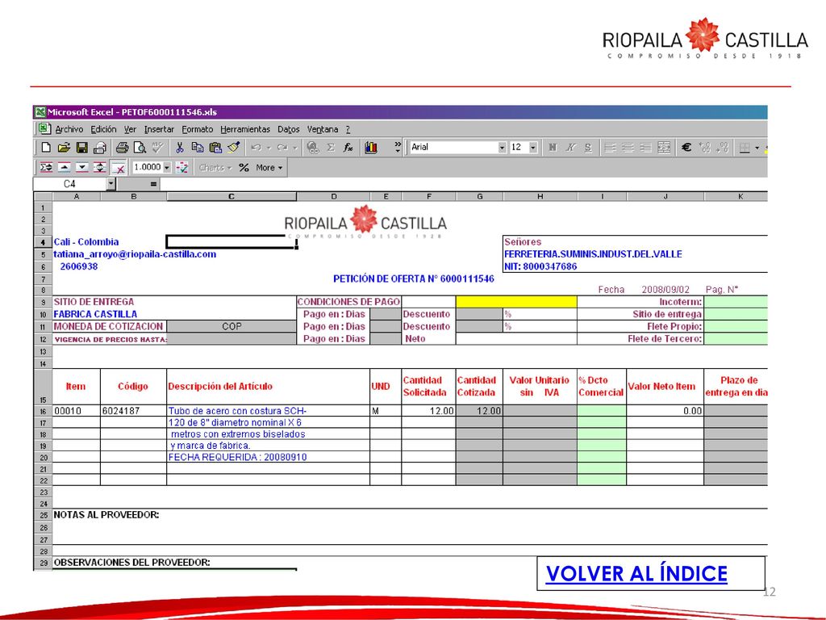Align cell text to the left

click(x=610, y=148)
